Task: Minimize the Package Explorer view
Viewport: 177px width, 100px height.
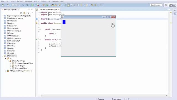Action: [x=29, y=9]
